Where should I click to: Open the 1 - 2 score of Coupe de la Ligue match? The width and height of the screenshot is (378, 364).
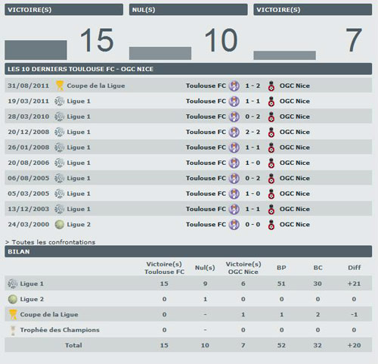pos(253,86)
